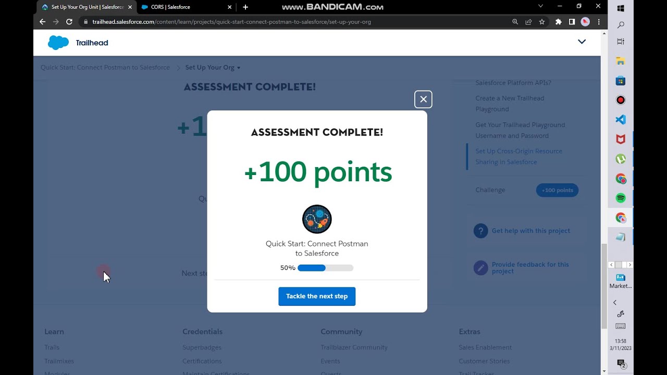Image resolution: width=667 pixels, height=375 pixels.
Task: Open the Certifications footer link
Action: (x=202, y=361)
